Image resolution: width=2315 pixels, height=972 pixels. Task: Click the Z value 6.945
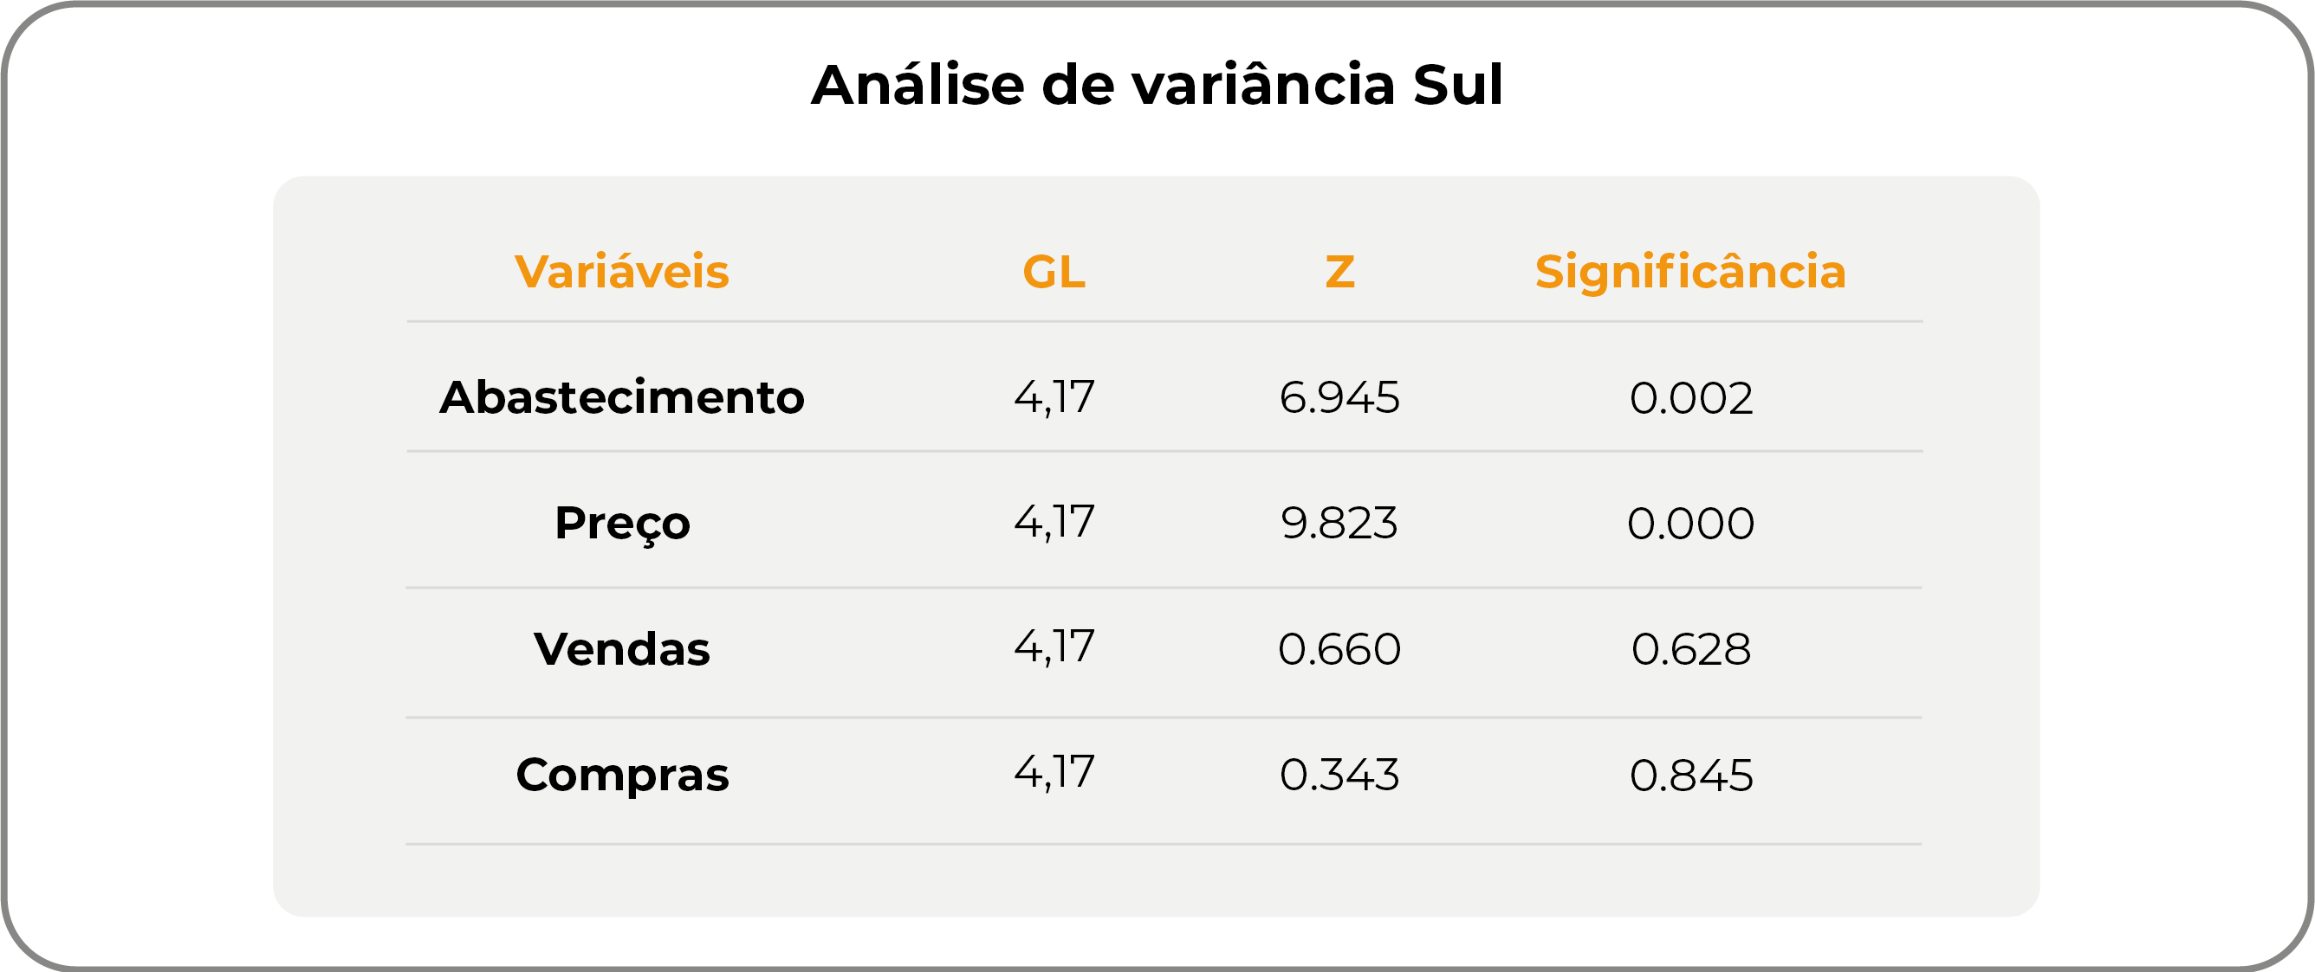pos(1339,397)
